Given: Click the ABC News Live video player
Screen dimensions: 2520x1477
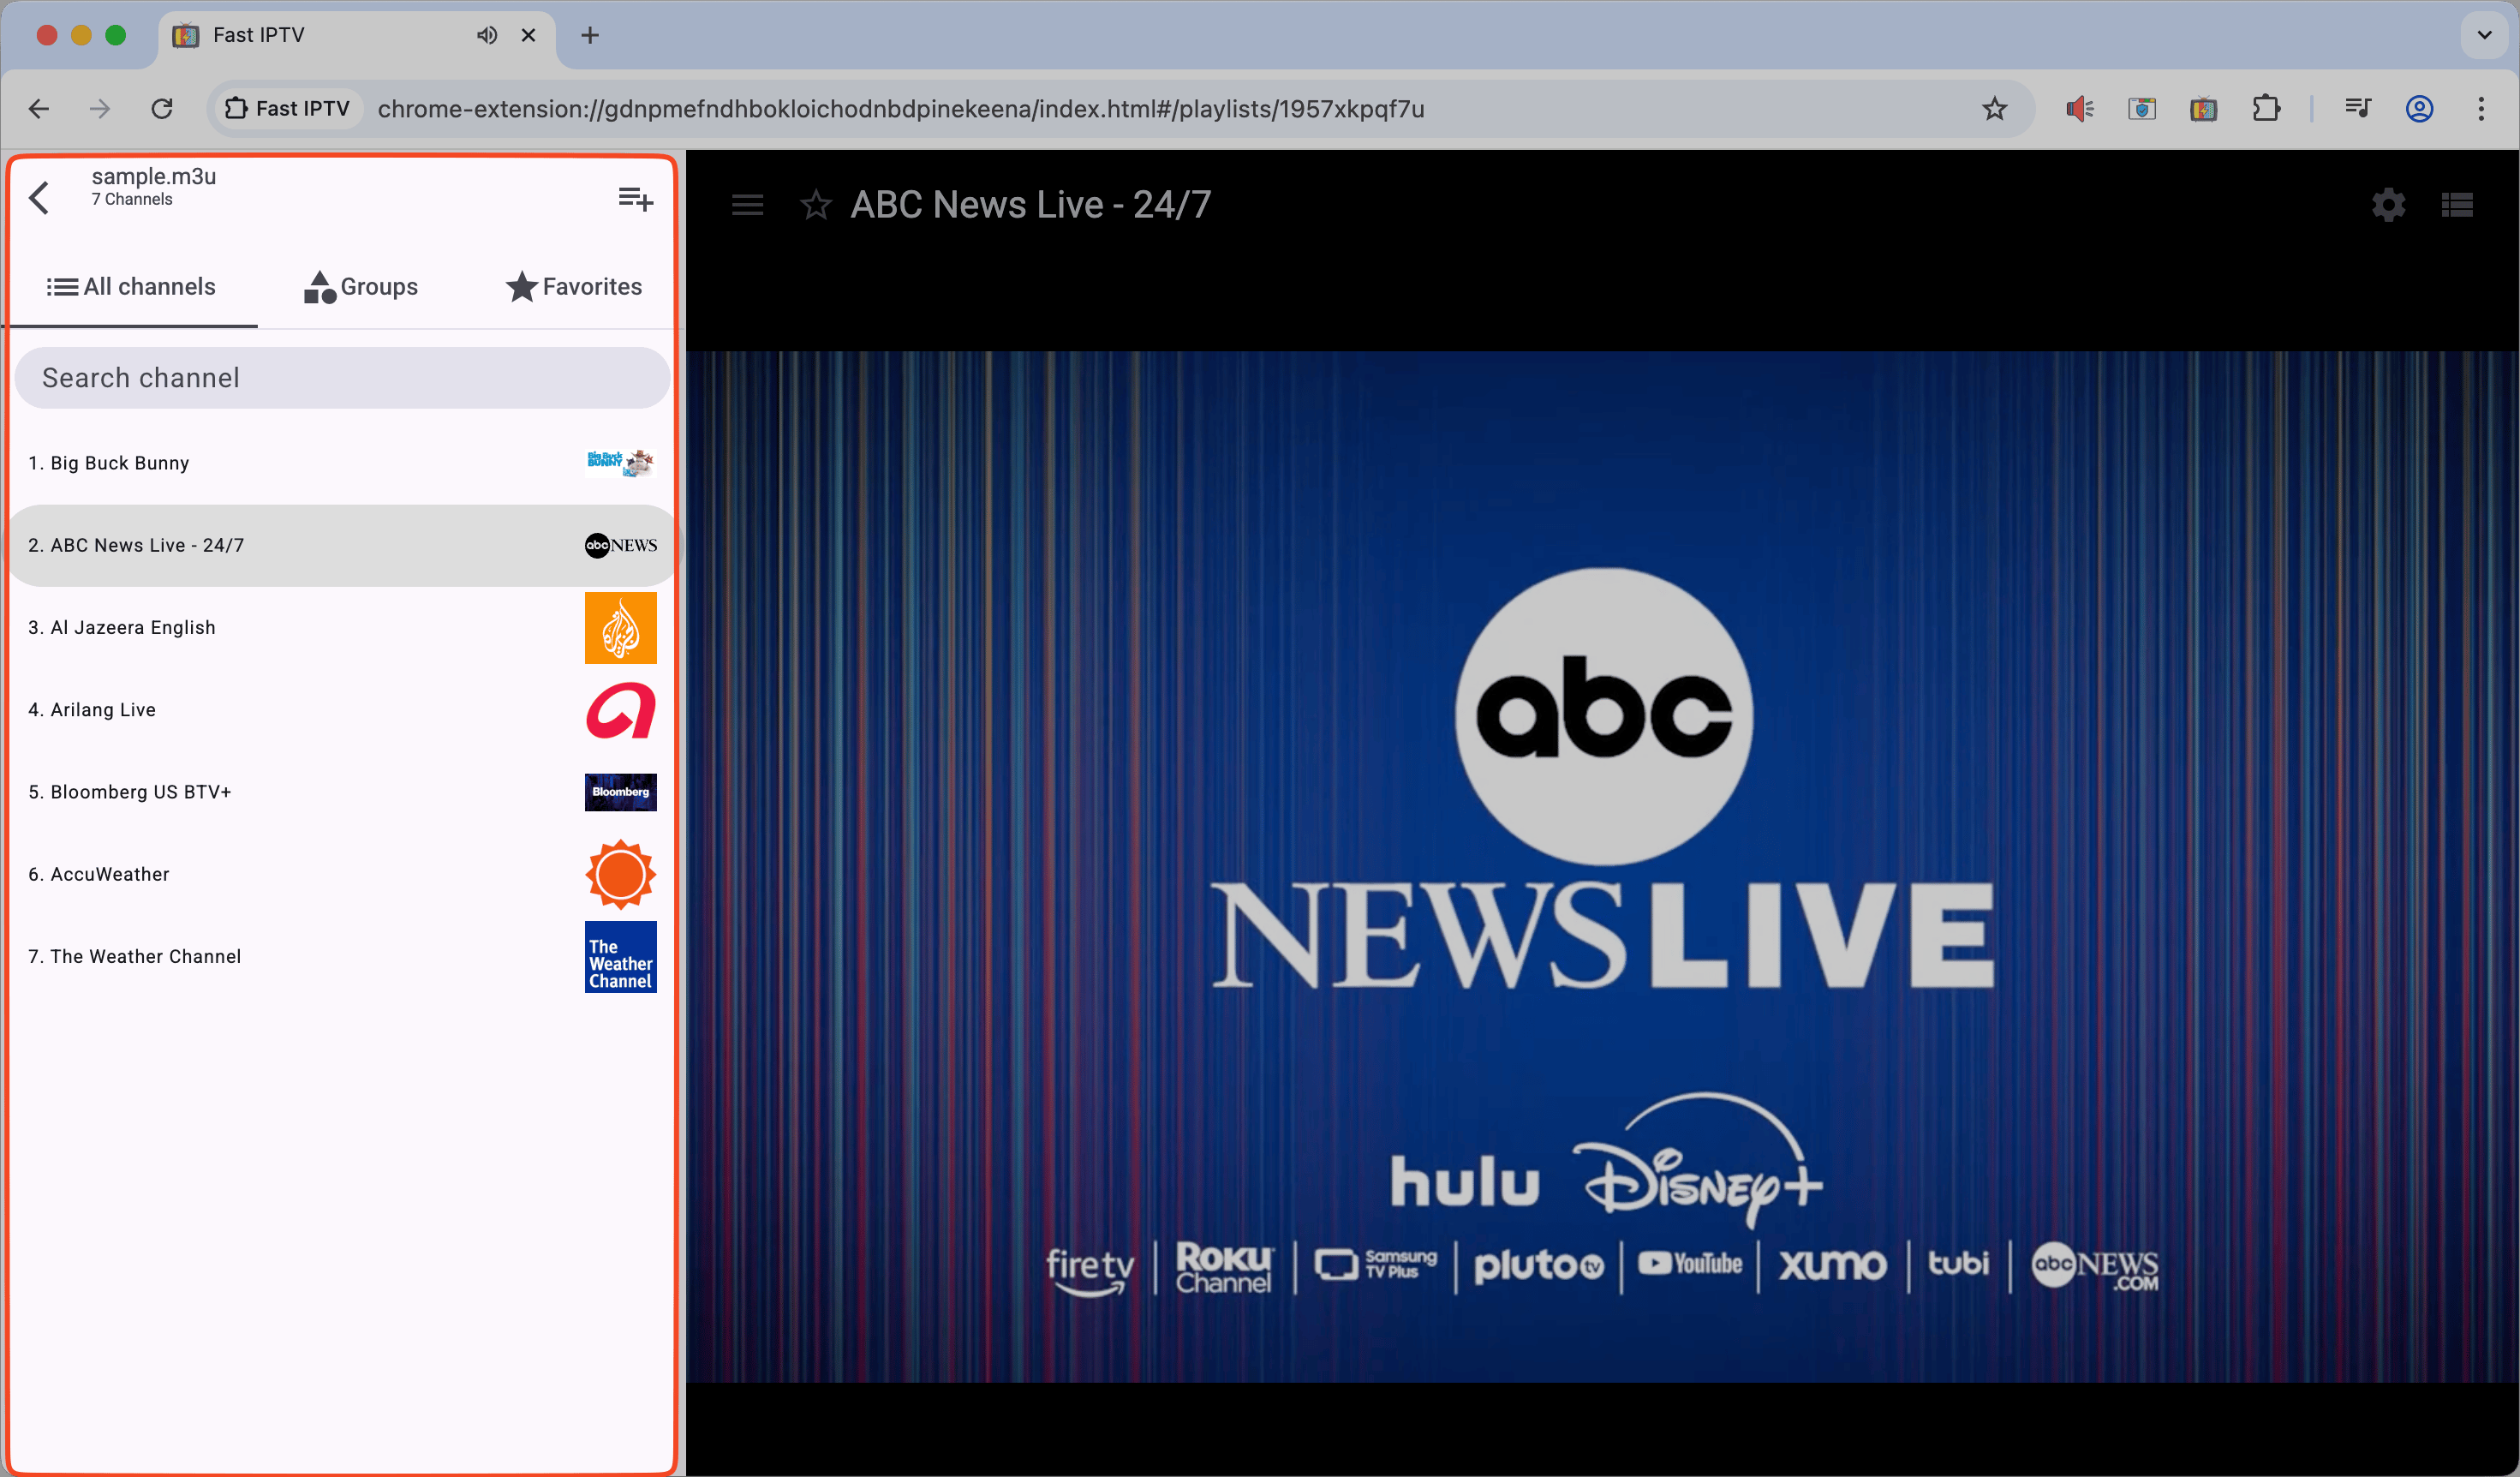Looking at the screenshot, I should [1602, 866].
